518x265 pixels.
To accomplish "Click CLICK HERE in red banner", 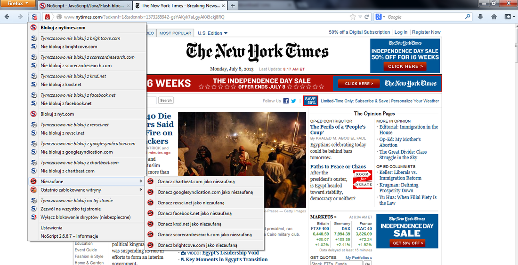I will coord(359,84).
